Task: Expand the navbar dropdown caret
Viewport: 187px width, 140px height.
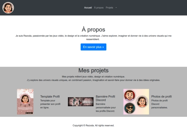Action: [116, 8]
